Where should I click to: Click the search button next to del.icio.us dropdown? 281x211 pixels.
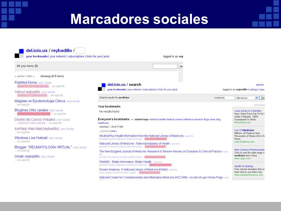(x=262, y=98)
